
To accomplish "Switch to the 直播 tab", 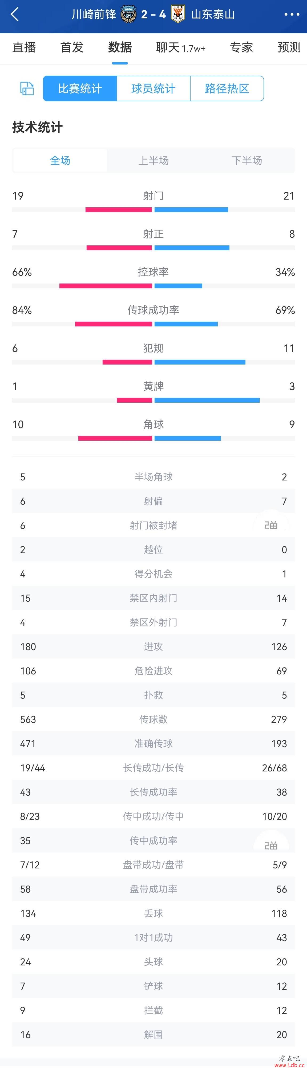I will click(x=24, y=47).
